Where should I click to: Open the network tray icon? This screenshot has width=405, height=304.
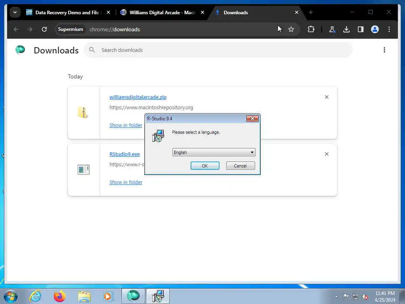pos(356,297)
